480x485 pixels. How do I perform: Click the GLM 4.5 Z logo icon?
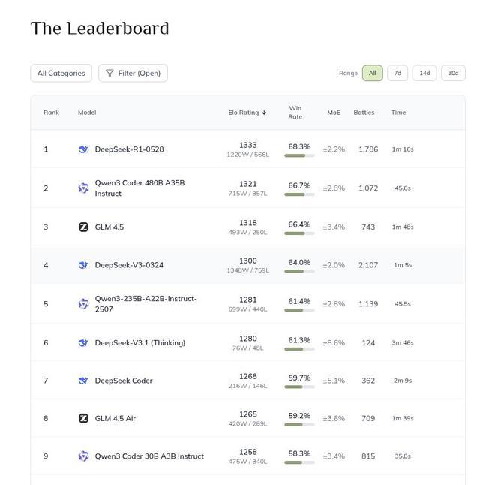click(83, 227)
